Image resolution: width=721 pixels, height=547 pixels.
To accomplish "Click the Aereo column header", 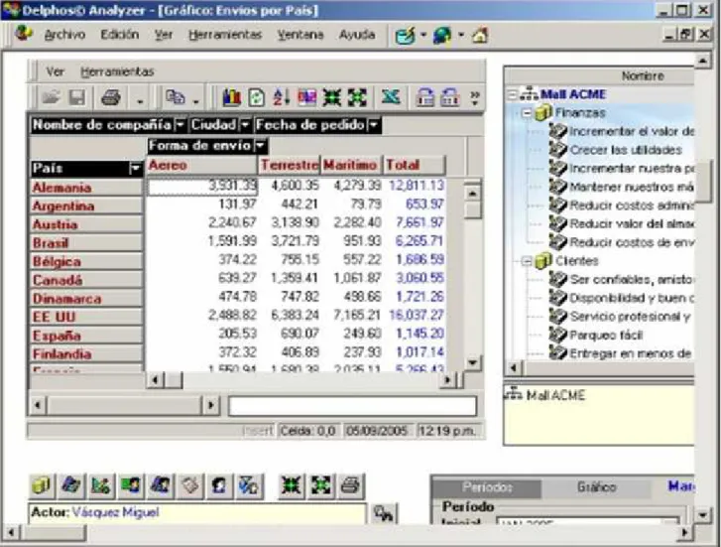I will pyautogui.click(x=201, y=165).
